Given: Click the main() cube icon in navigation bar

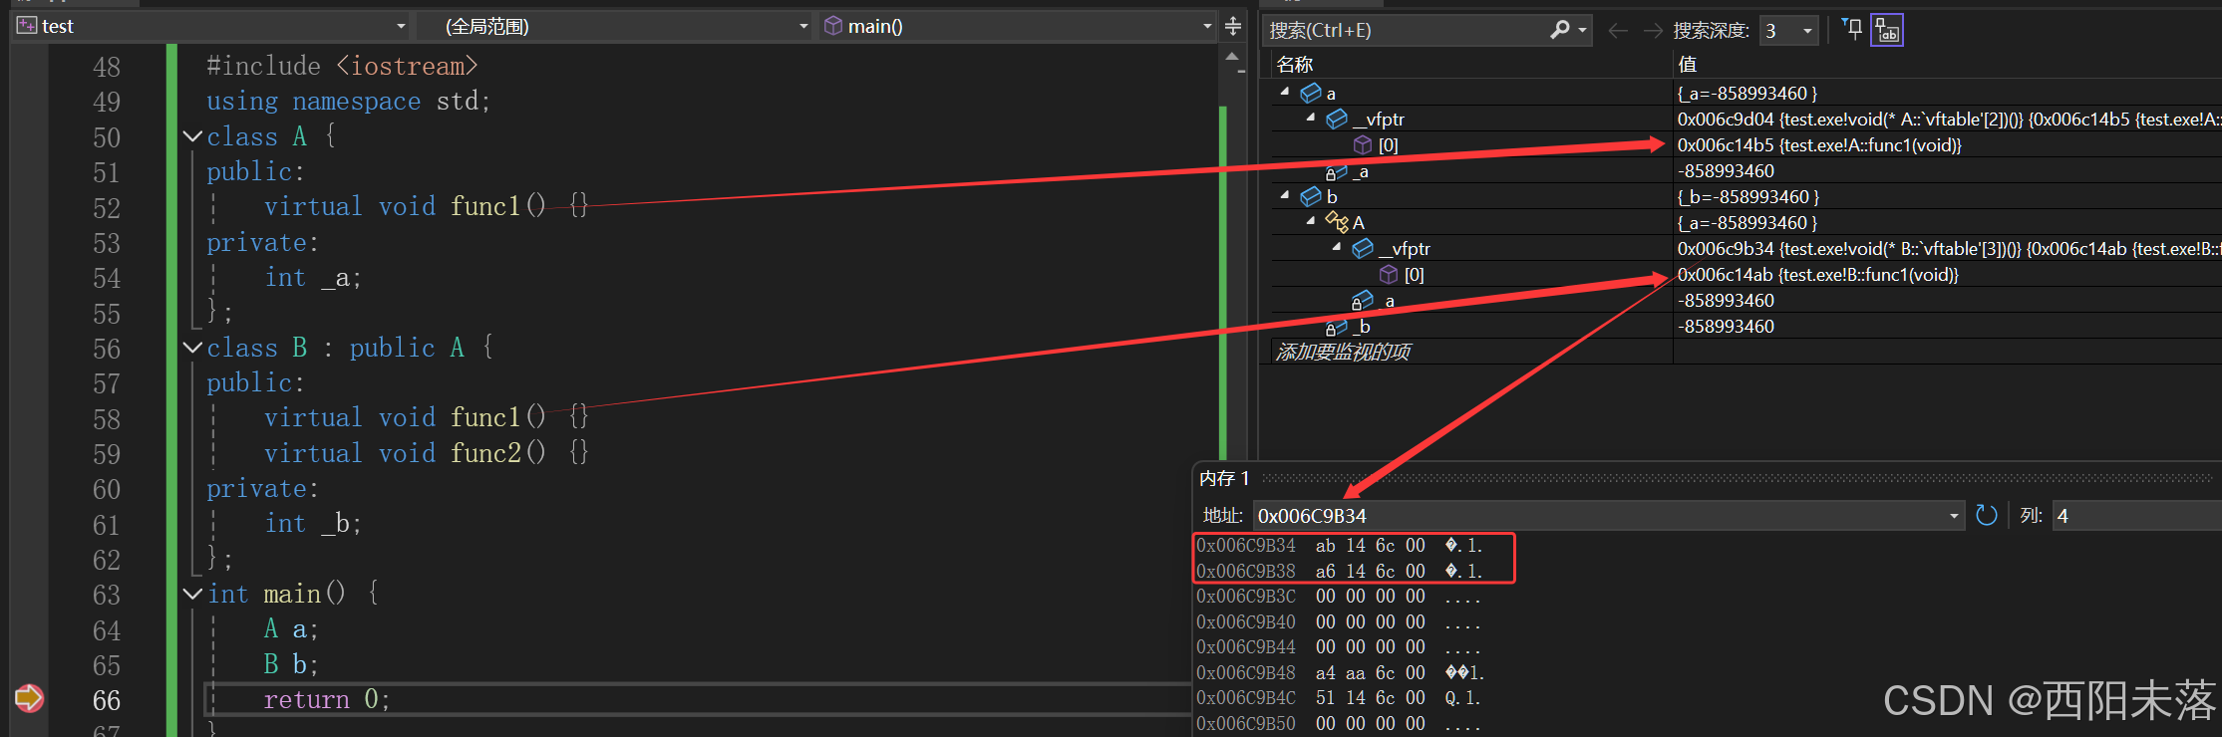Looking at the screenshot, I should point(833,26).
